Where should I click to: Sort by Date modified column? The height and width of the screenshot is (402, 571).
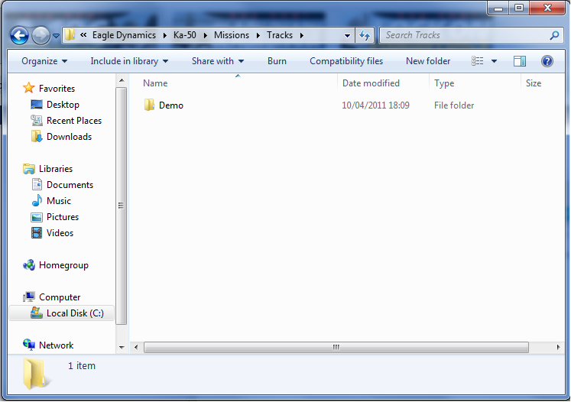coord(371,83)
